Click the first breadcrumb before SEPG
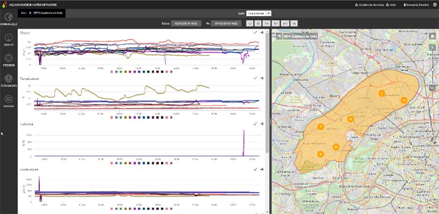Screen dimensions: 439x214 [23, 13]
